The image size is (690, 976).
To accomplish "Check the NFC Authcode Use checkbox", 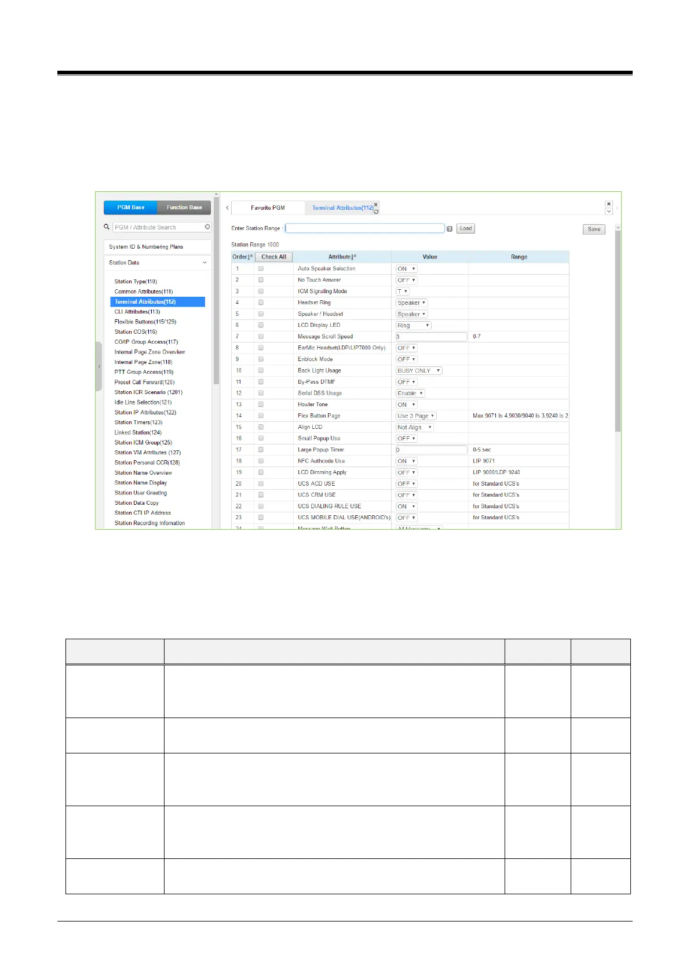I will (261, 461).
